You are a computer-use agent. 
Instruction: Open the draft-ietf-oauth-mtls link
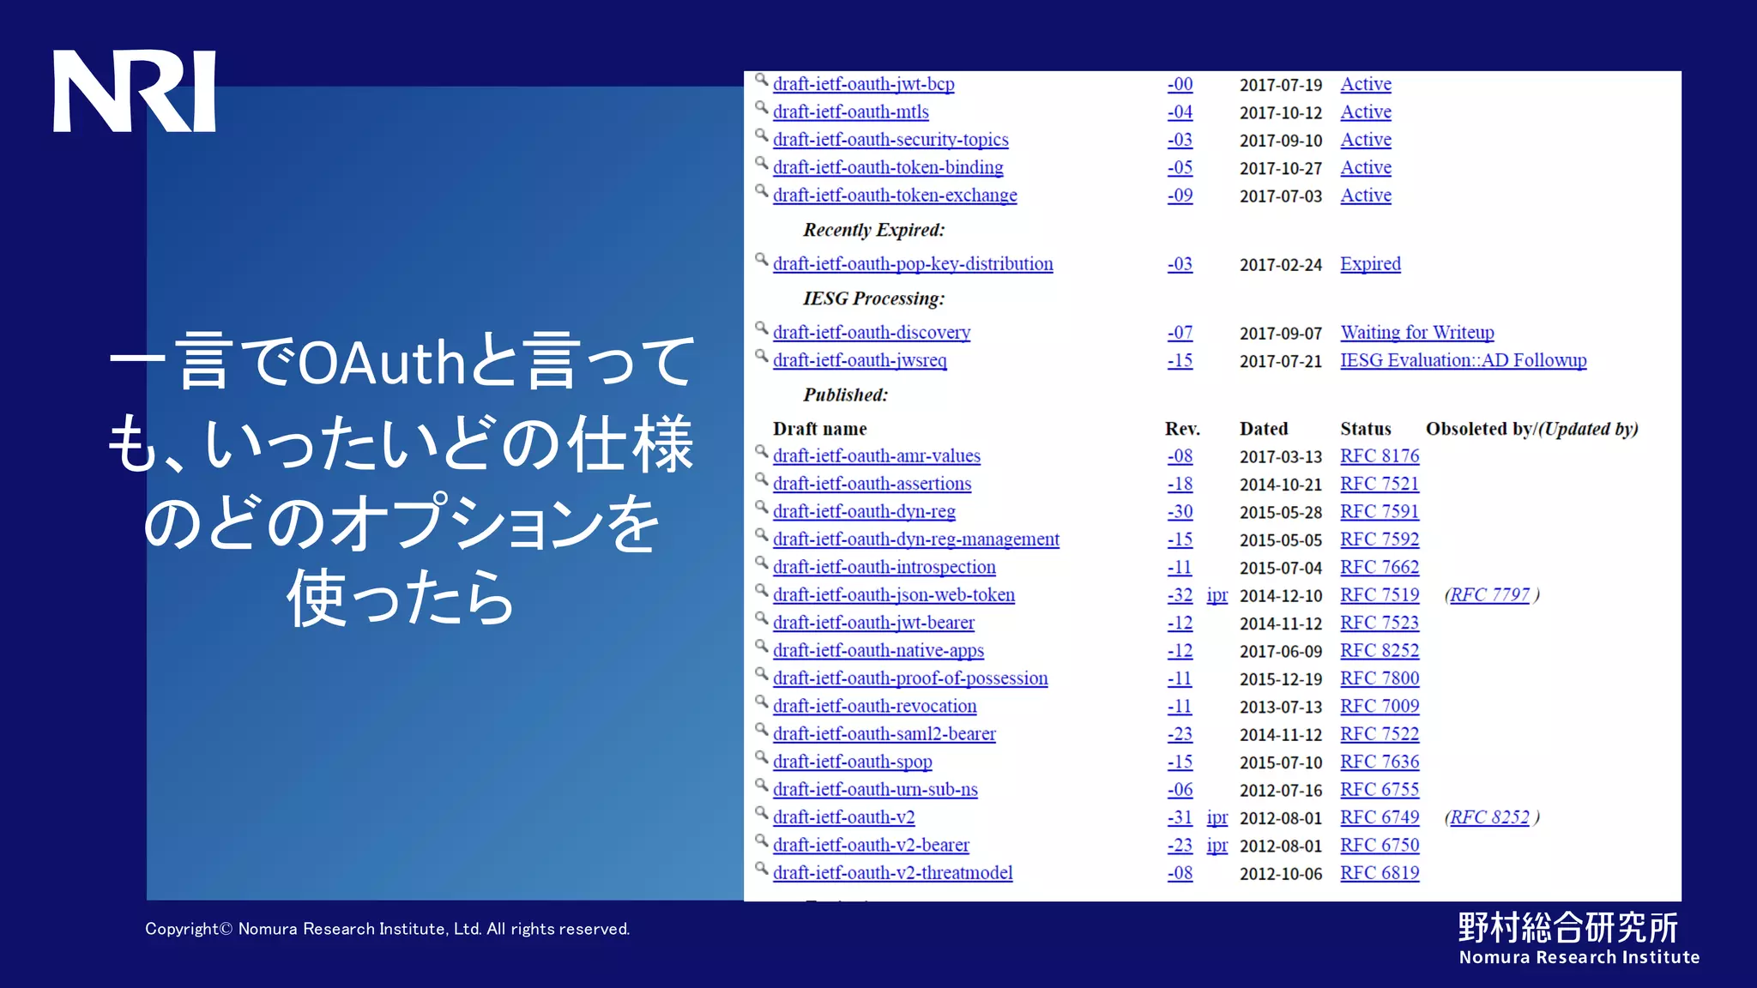[850, 111]
